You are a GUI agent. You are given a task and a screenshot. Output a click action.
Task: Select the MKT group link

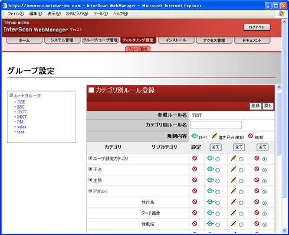tap(22, 117)
